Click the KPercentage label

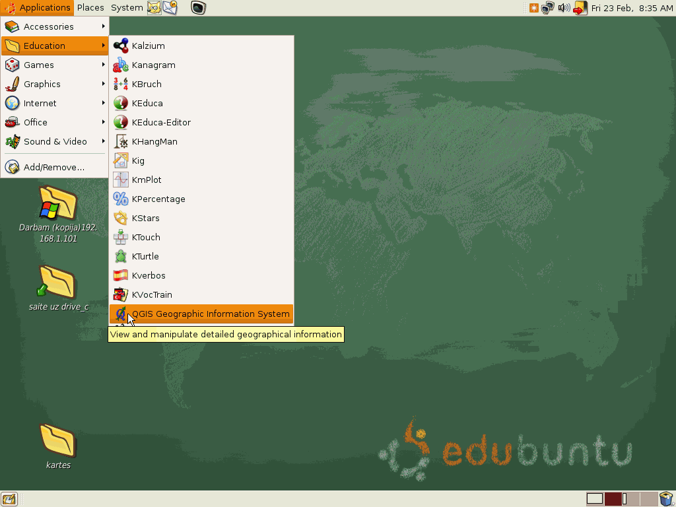tap(158, 199)
